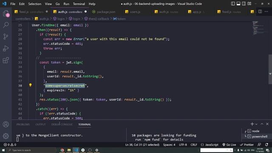
Task: Open Customize Layout icon
Action: click(x=249, y=4)
